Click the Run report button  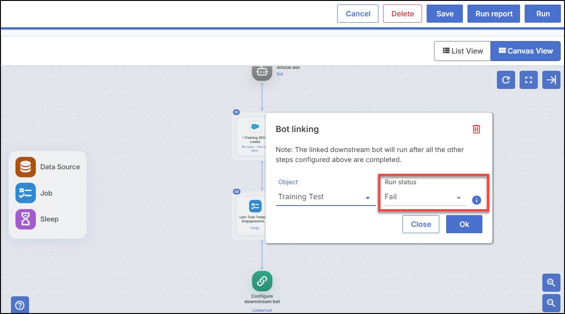[x=494, y=14]
